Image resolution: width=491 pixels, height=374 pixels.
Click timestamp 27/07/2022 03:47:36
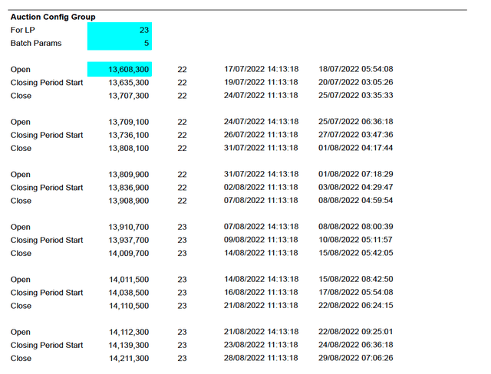click(x=356, y=135)
